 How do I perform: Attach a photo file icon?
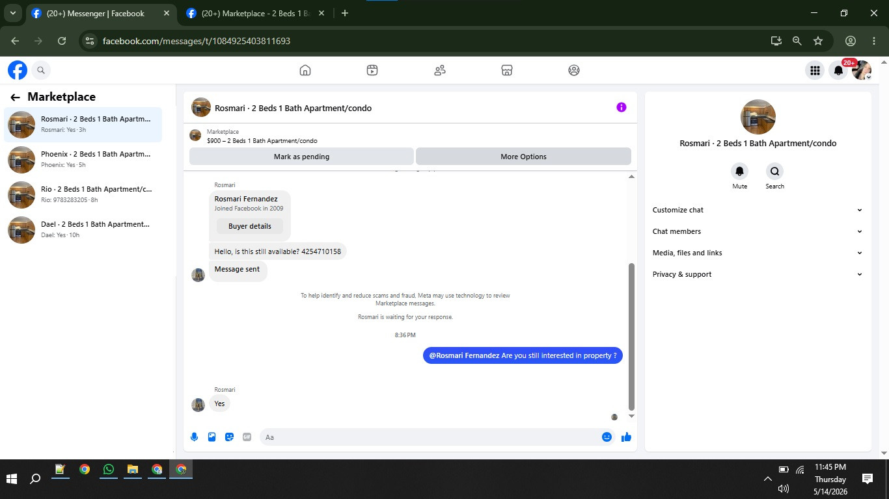coord(212,437)
